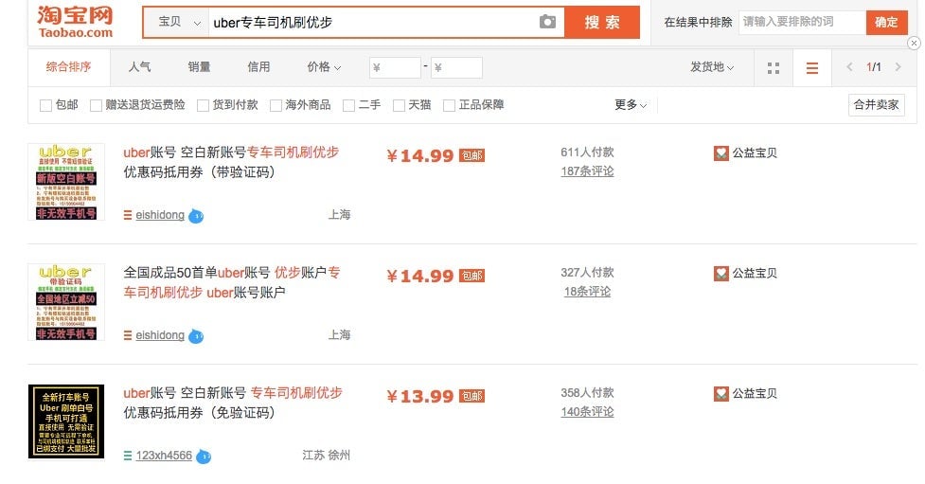Enable the 货到付款 checkbox
The height and width of the screenshot is (484, 925).
point(203,106)
